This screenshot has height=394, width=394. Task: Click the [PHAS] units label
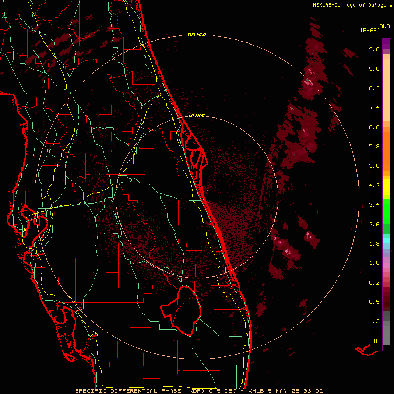[370, 31]
